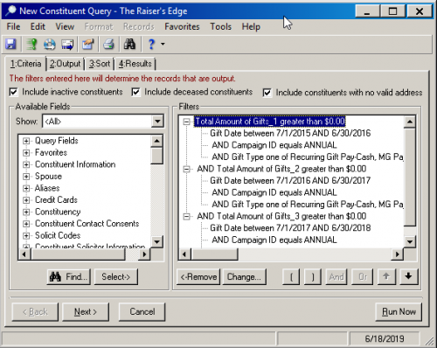Viewport: 437px width, 348px height.
Task: Expand Constituent Contact Consents node
Action: 26,224
